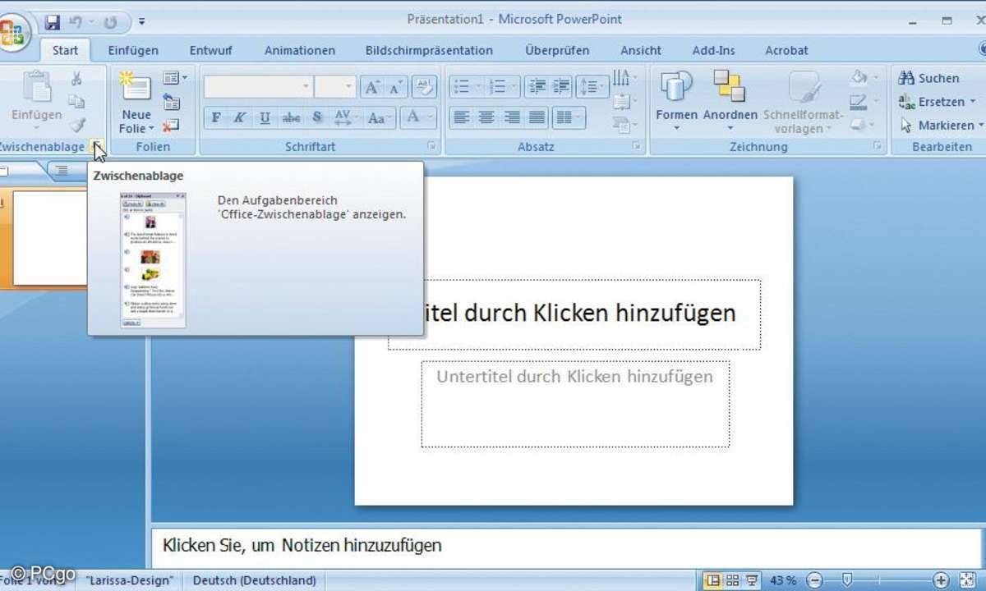Screen dimensions: 986x591
Task: Switch to the Animationen tab
Action: (x=300, y=51)
